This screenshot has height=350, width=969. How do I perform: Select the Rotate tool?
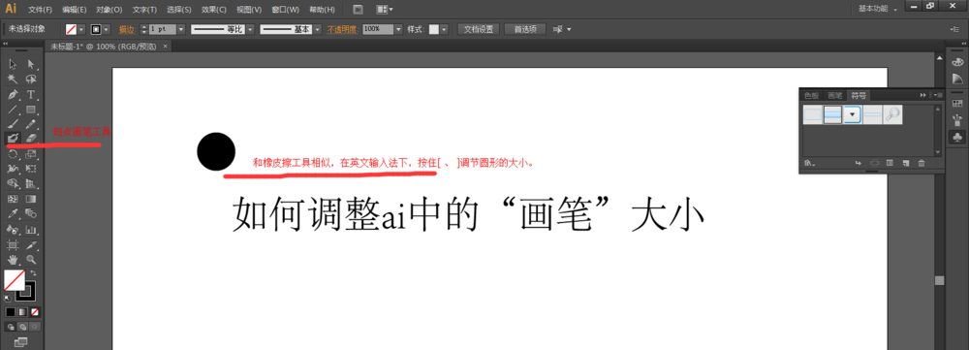point(13,154)
